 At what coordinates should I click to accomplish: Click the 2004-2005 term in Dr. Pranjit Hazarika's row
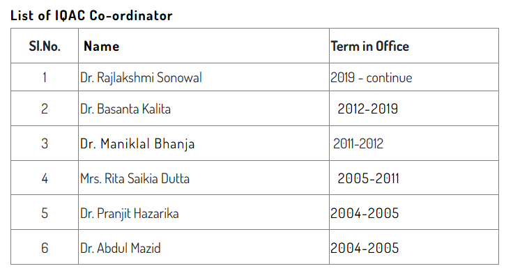point(365,213)
